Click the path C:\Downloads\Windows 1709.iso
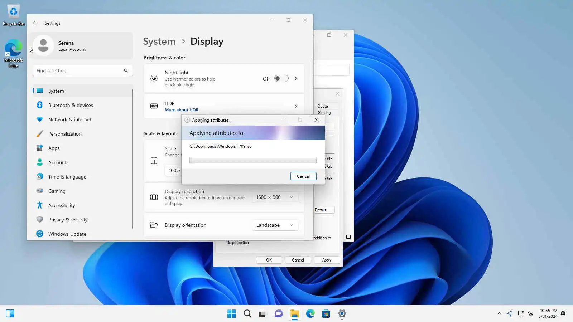 tap(221, 146)
